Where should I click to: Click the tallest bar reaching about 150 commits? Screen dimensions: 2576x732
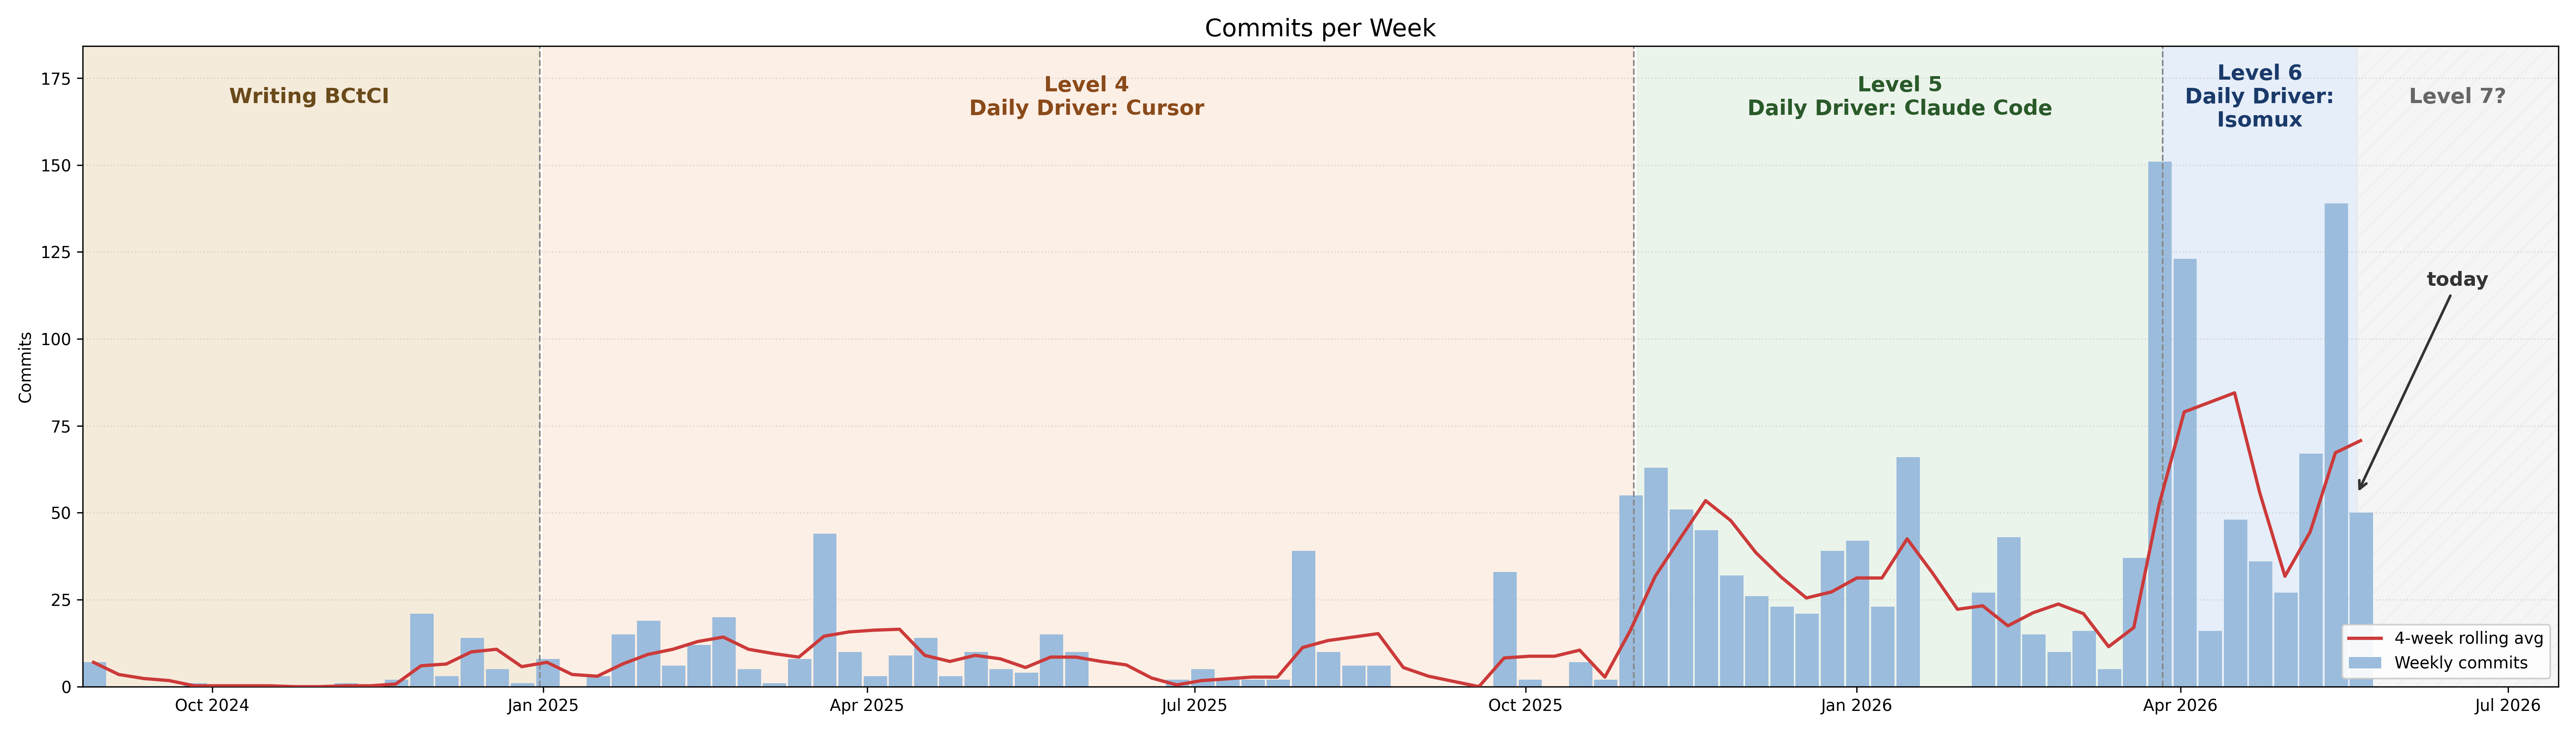pyautogui.click(x=2160, y=424)
